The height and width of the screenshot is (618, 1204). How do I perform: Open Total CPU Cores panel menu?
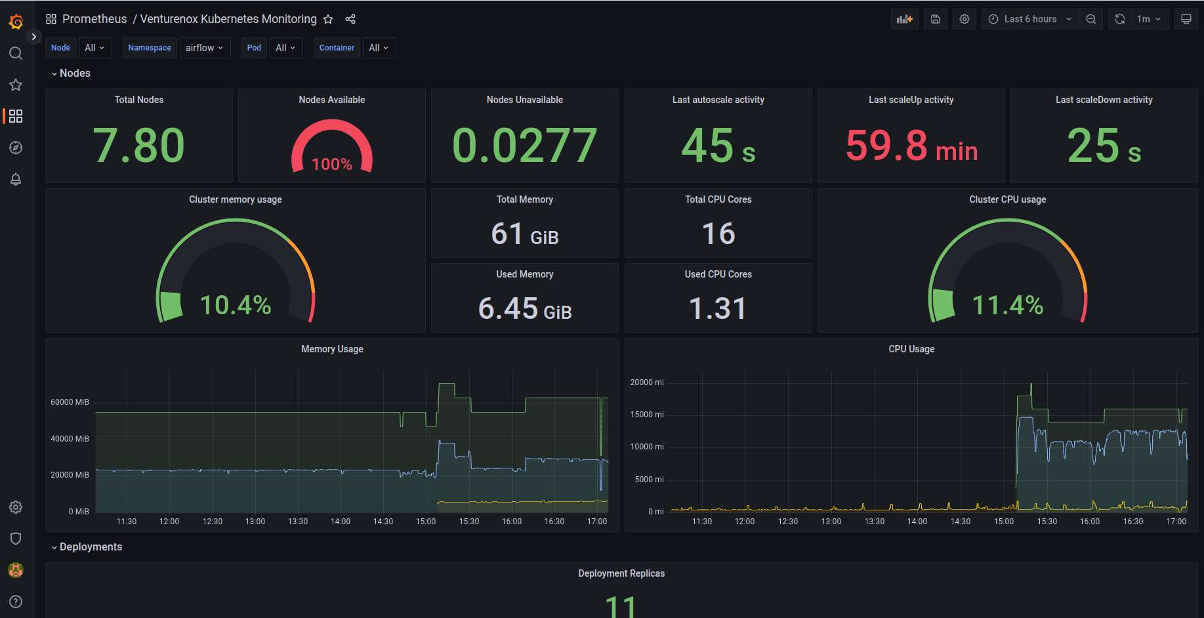click(718, 199)
